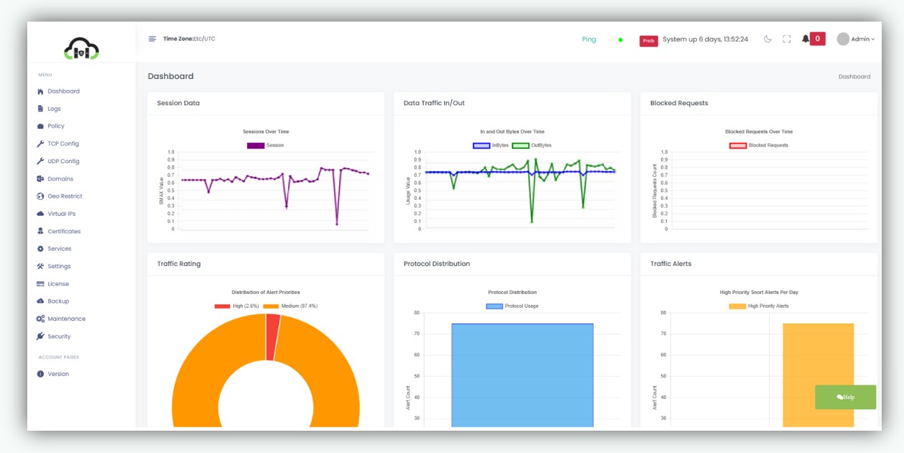The image size is (904, 453).
Task: Toggle InBytes series legend swatch
Action: [x=481, y=145]
